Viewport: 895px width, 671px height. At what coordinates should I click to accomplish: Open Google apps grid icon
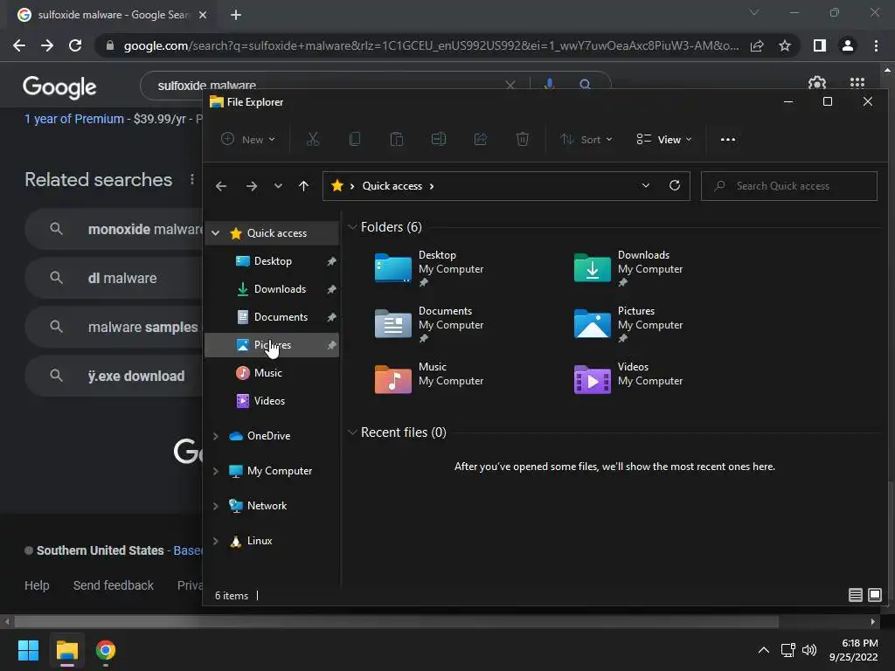point(857,83)
